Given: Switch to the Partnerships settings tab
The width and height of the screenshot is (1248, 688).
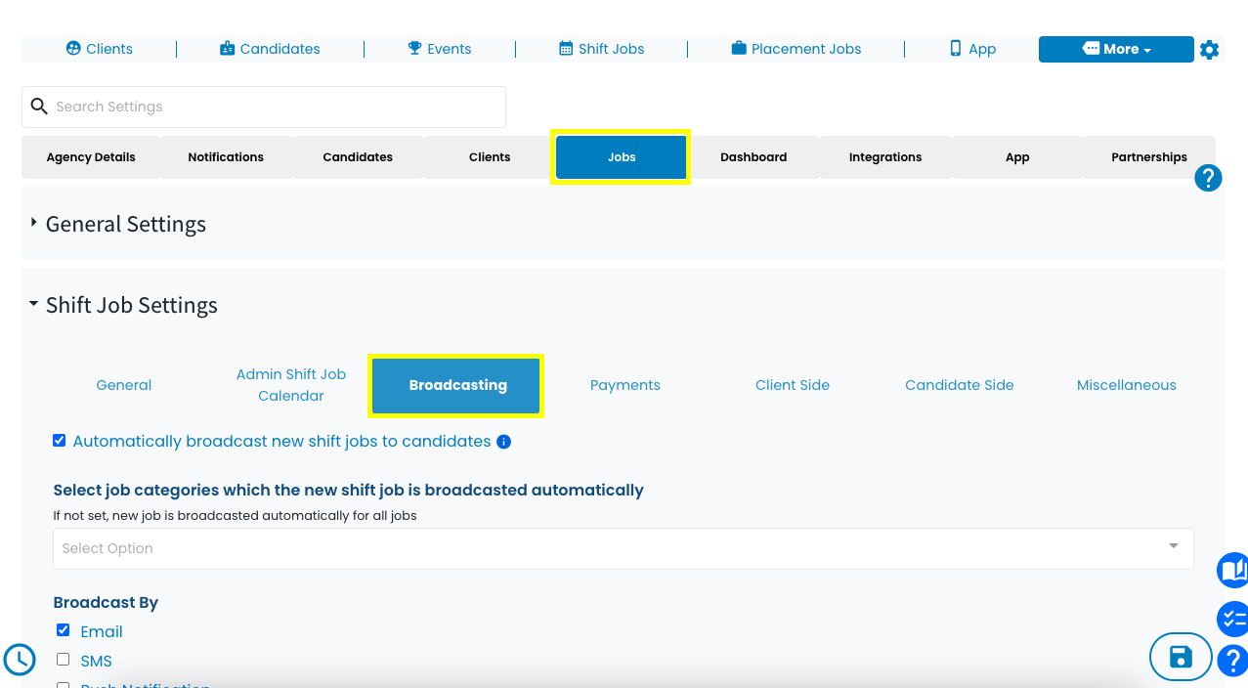Looking at the screenshot, I should (1149, 157).
